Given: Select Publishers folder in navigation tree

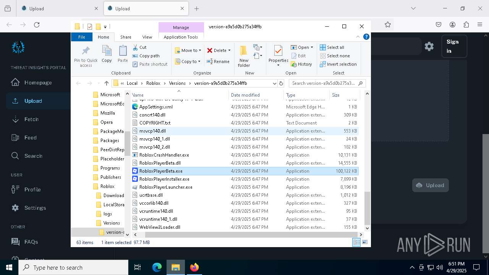Looking at the screenshot, I should (x=110, y=177).
